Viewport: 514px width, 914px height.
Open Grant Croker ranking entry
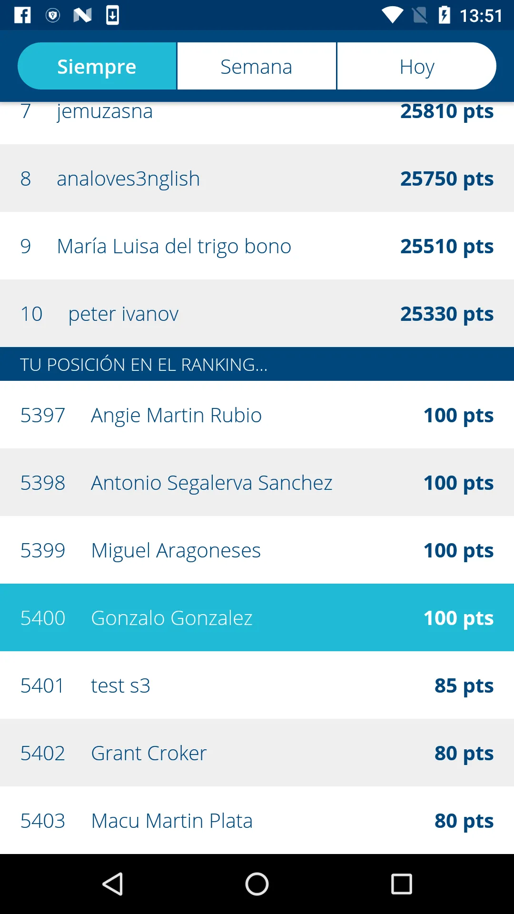pyautogui.click(x=257, y=753)
